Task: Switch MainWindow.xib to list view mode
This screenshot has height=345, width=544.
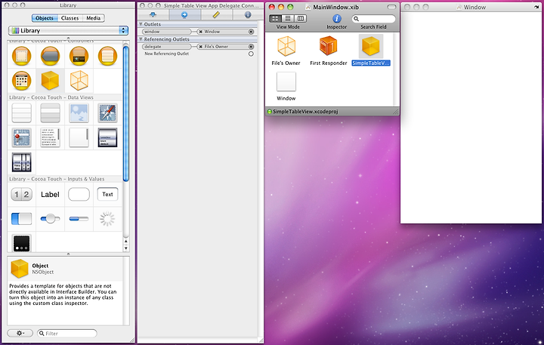Action: 288,19
